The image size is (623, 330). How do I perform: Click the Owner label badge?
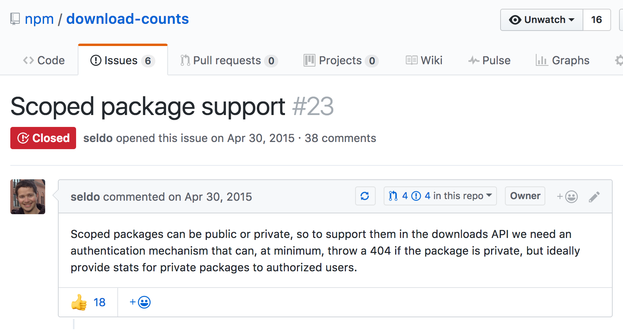525,196
